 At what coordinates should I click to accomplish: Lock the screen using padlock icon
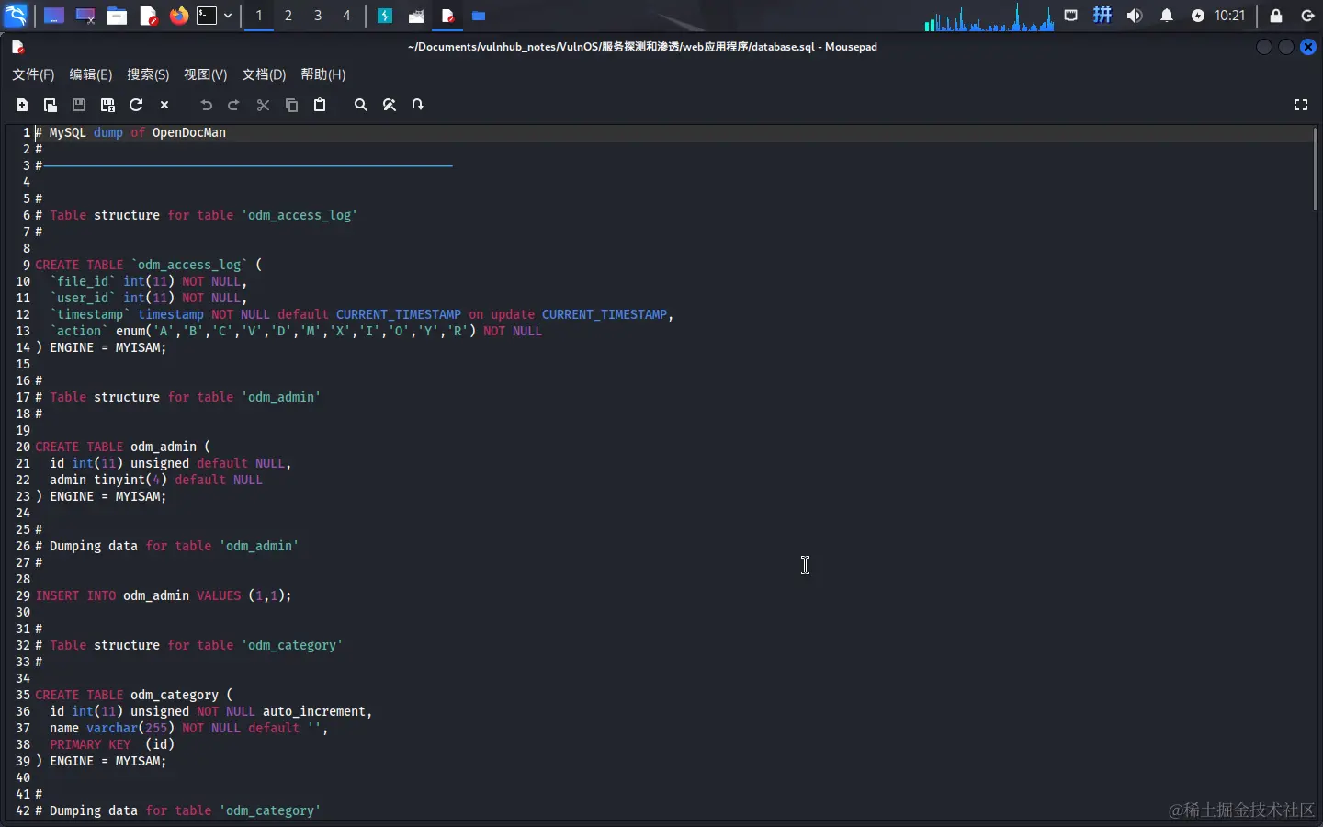click(x=1276, y=16)
